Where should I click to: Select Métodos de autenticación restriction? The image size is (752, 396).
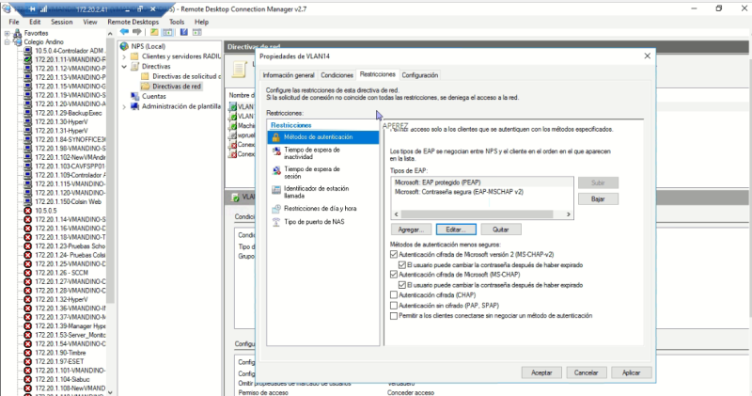tap(322, 137)
